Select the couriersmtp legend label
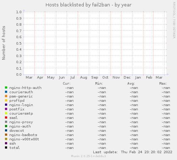Viewport: 177px width, 160px height. coord(21,114)
